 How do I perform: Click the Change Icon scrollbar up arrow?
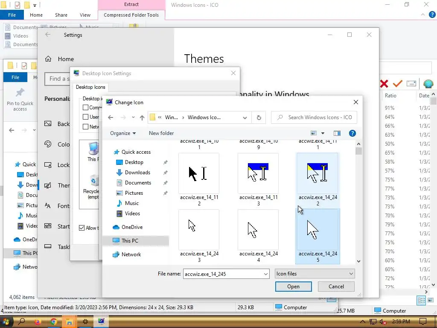pos(358,144)
